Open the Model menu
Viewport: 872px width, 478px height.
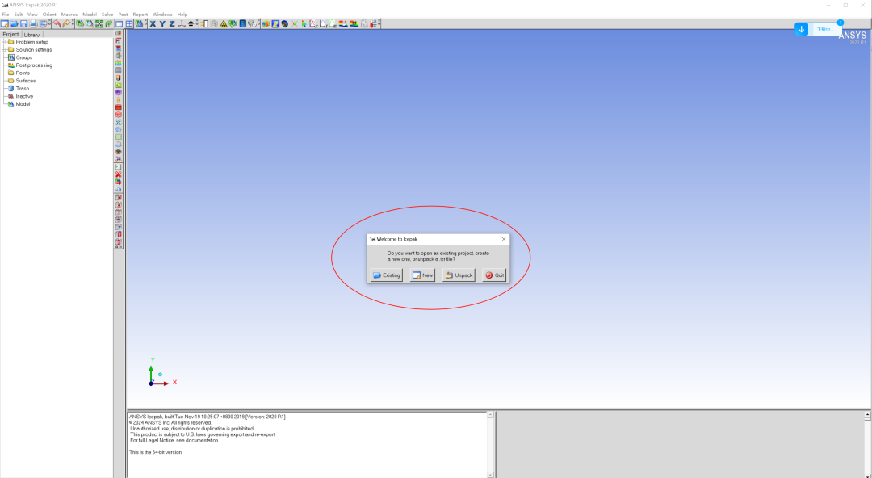(x=90, y=15)
